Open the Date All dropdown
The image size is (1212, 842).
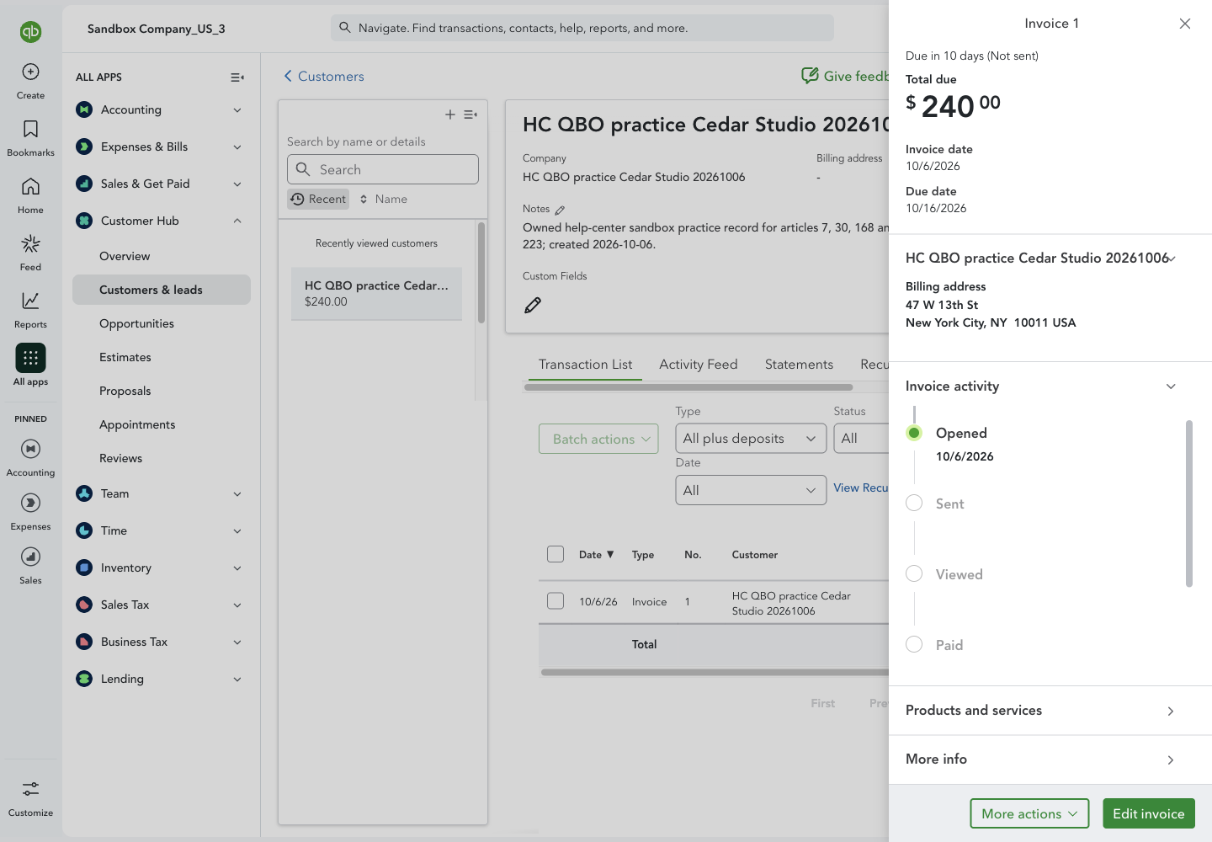point(751,490)
